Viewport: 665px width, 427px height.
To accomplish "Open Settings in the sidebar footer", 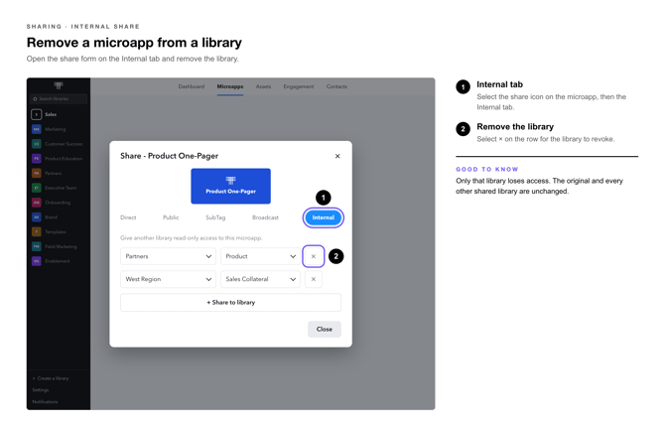I will coord(41,390).
